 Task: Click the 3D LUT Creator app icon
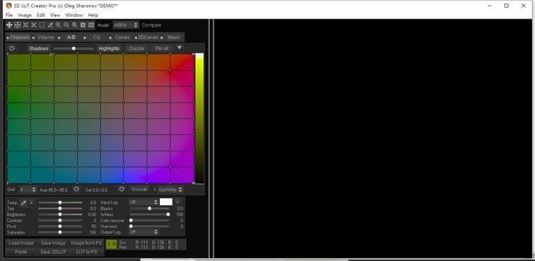(x=9, y=6)
